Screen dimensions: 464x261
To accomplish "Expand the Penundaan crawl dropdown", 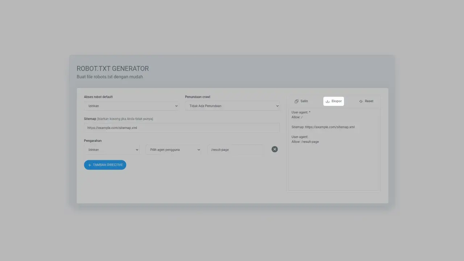I will pyautogui.click(x=232, y=106).
